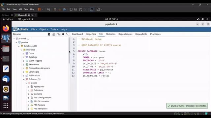This screenshot has width=211, height=118.
Task: Switch to the Dependents tab
Action: click(x=141, y=34)
